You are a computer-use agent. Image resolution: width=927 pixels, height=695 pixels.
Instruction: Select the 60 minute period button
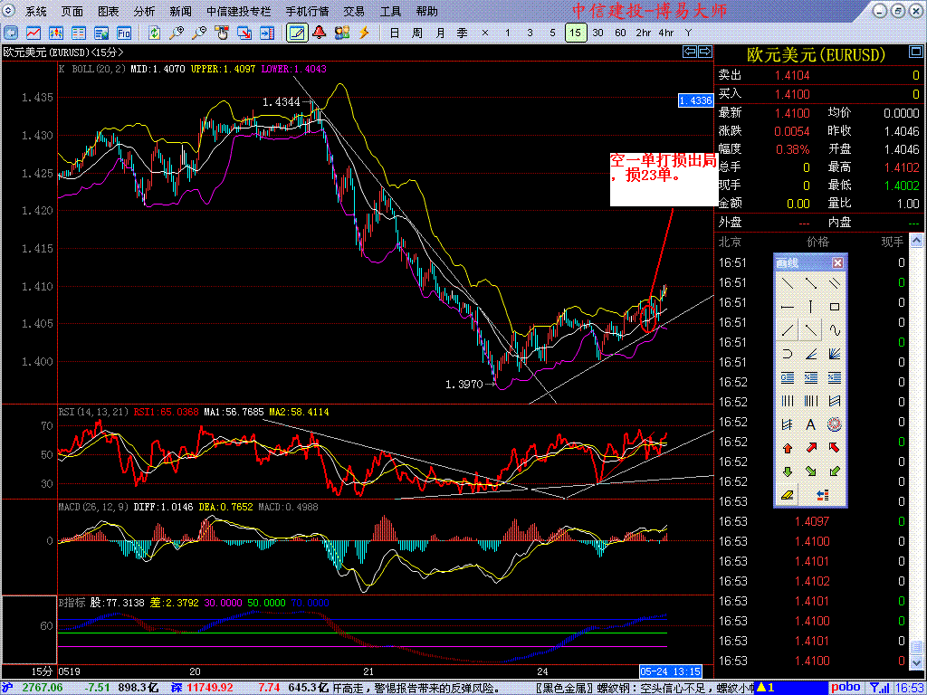[620, 33]
